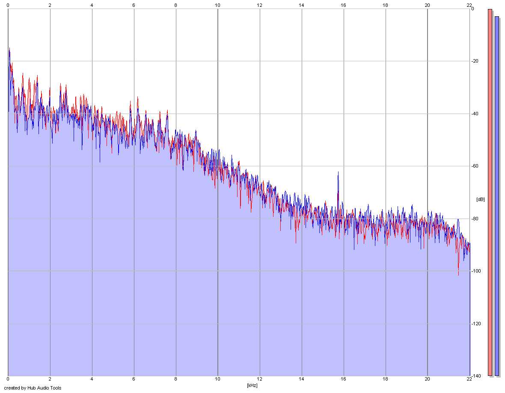Viewport: 505px width, 393px height.
Task: Click the 16 kHz label on top axis
Action: 343,5
